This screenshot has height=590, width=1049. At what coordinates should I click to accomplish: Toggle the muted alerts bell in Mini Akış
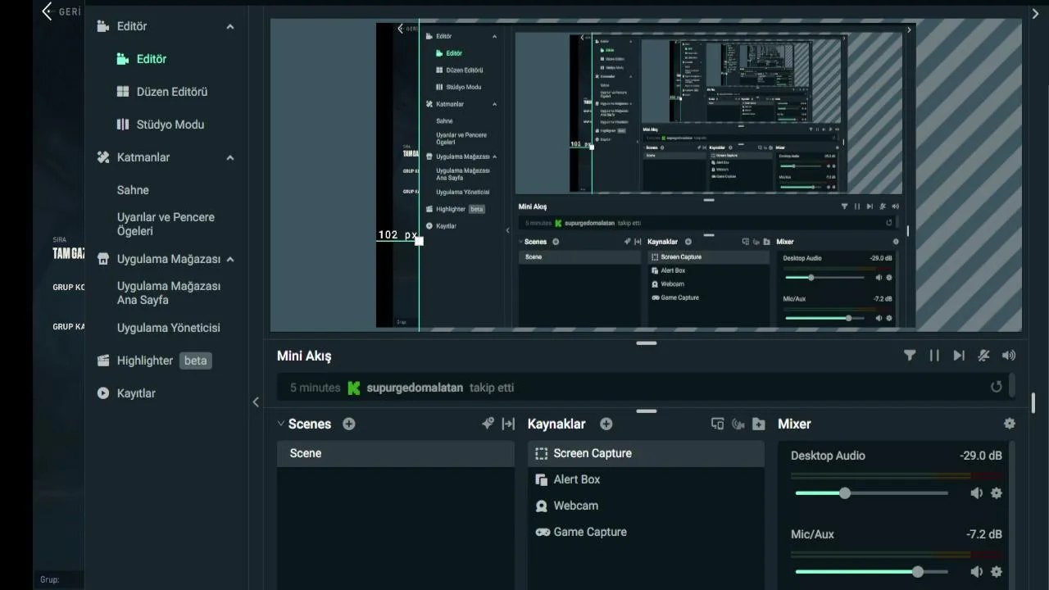pos(984,355)
